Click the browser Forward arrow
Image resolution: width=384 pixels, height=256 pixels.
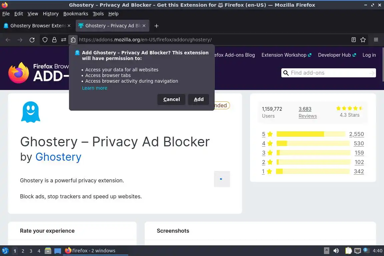(20, 40)
